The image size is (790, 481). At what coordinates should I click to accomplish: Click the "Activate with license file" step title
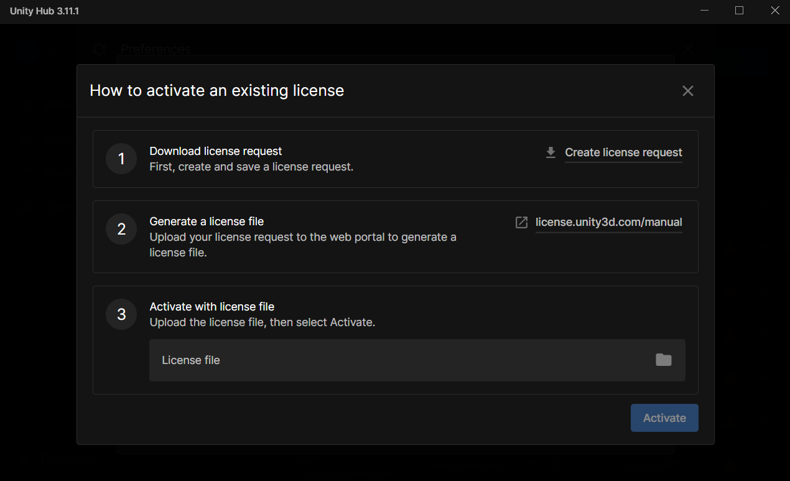coord(212,307)
